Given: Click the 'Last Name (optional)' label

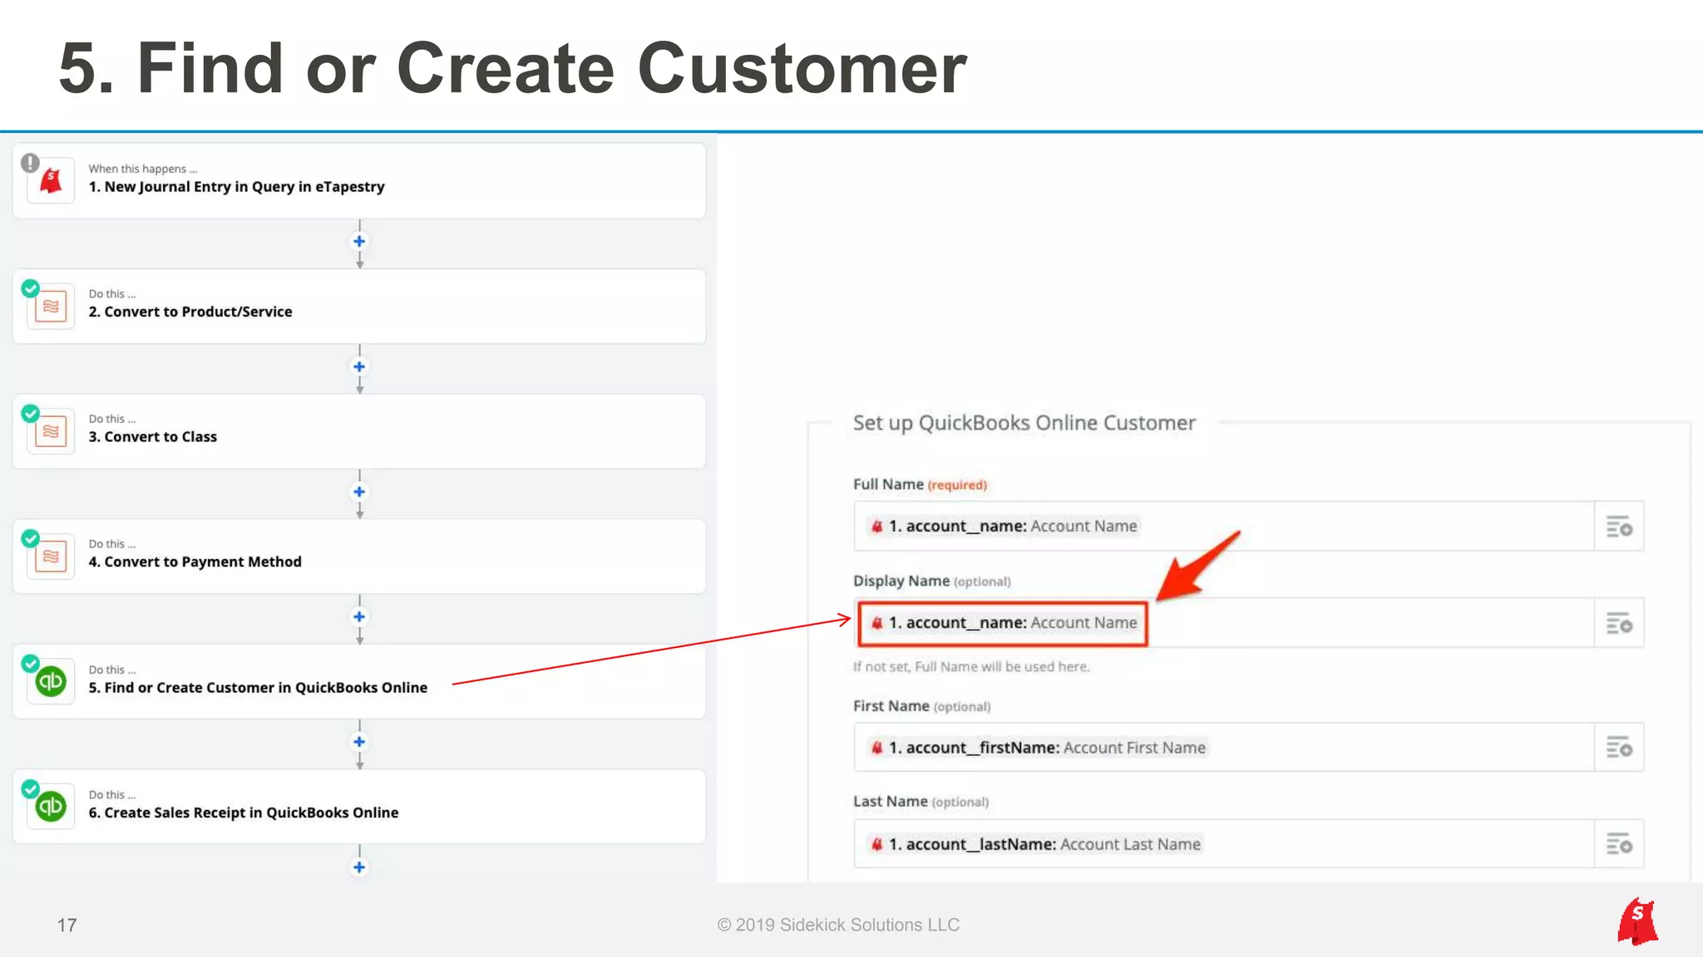Looking at the screenshot, I should tap(921, 802).
